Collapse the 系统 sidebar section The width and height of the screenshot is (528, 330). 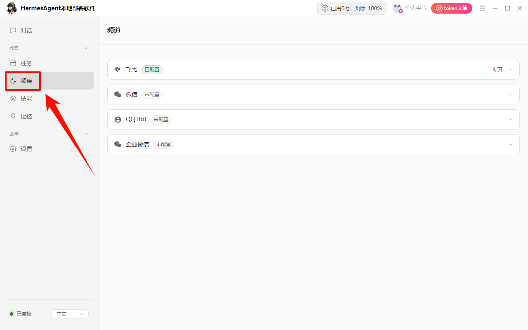[x=86, y=134]
